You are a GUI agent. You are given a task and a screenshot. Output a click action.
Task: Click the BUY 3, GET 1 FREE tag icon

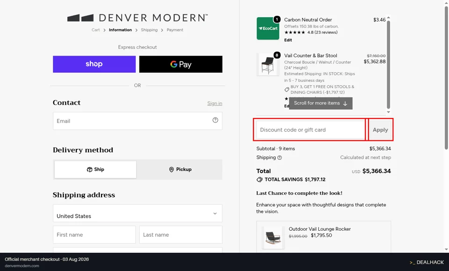[x=287, y=90]
